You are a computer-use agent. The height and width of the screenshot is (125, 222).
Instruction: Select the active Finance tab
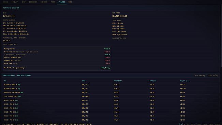(x=62, y=2)
